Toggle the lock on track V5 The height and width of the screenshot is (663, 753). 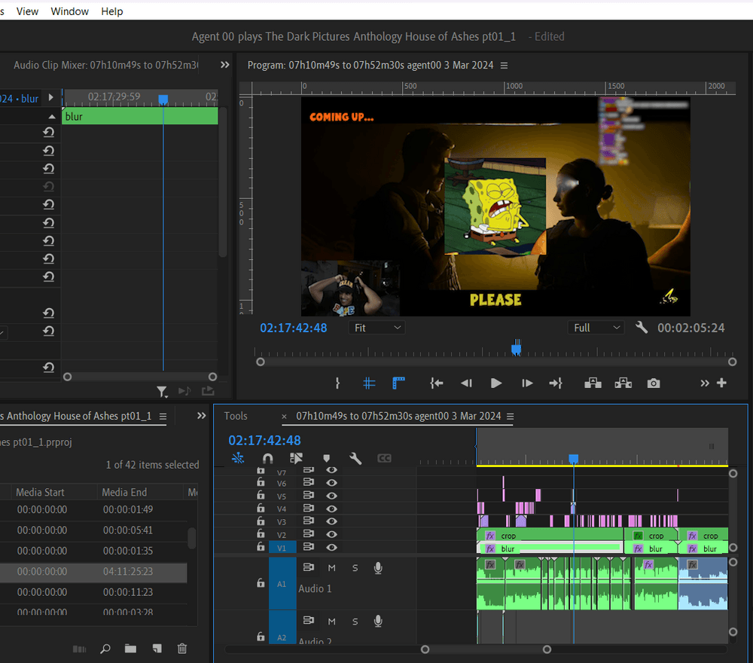pyautogui.click(x=261, y=496)
